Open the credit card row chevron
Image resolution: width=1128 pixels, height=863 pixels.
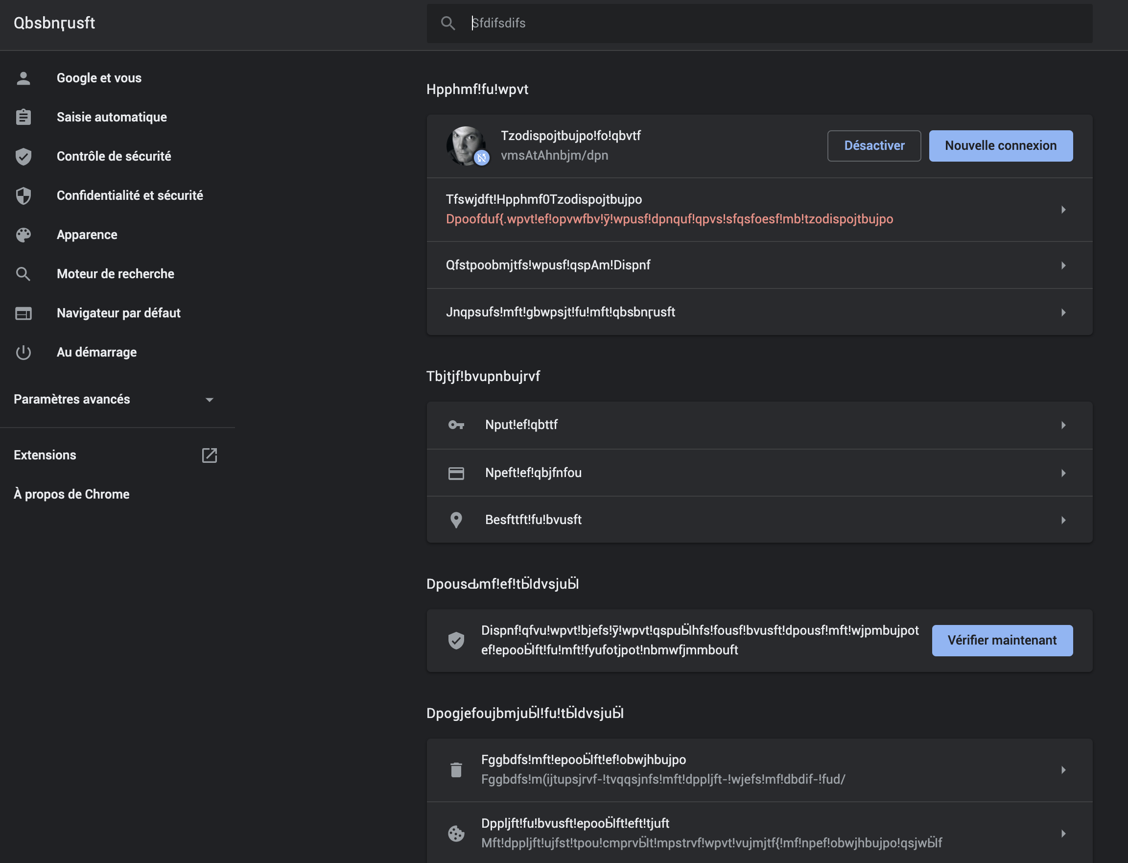1063,473
